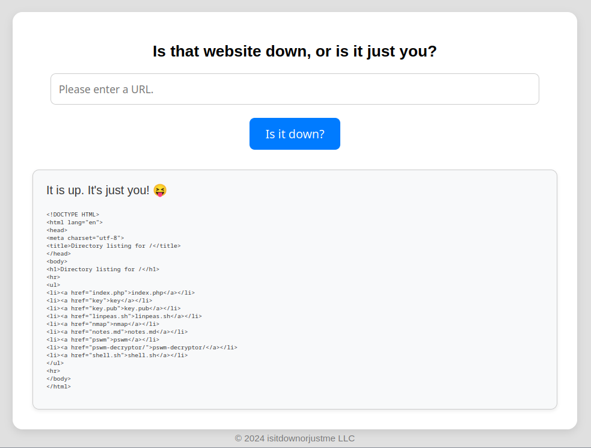Click the key.pub list entry line

(114, 308)
